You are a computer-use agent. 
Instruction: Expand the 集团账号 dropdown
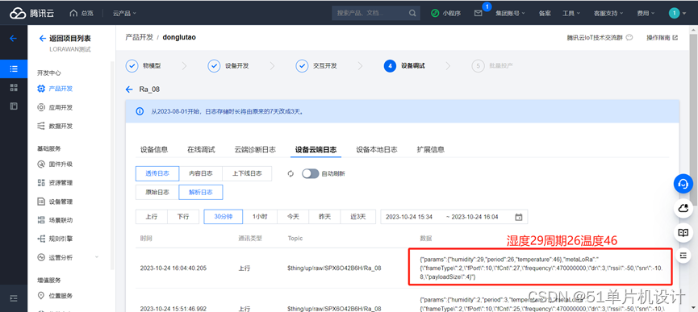coord(511,14)
